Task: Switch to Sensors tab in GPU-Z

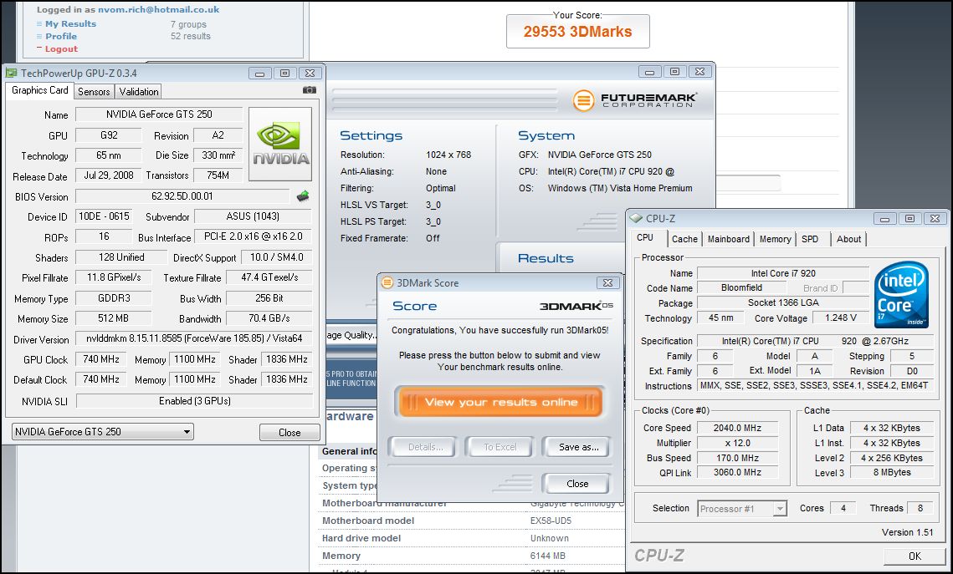Action: tap(95, 92)
